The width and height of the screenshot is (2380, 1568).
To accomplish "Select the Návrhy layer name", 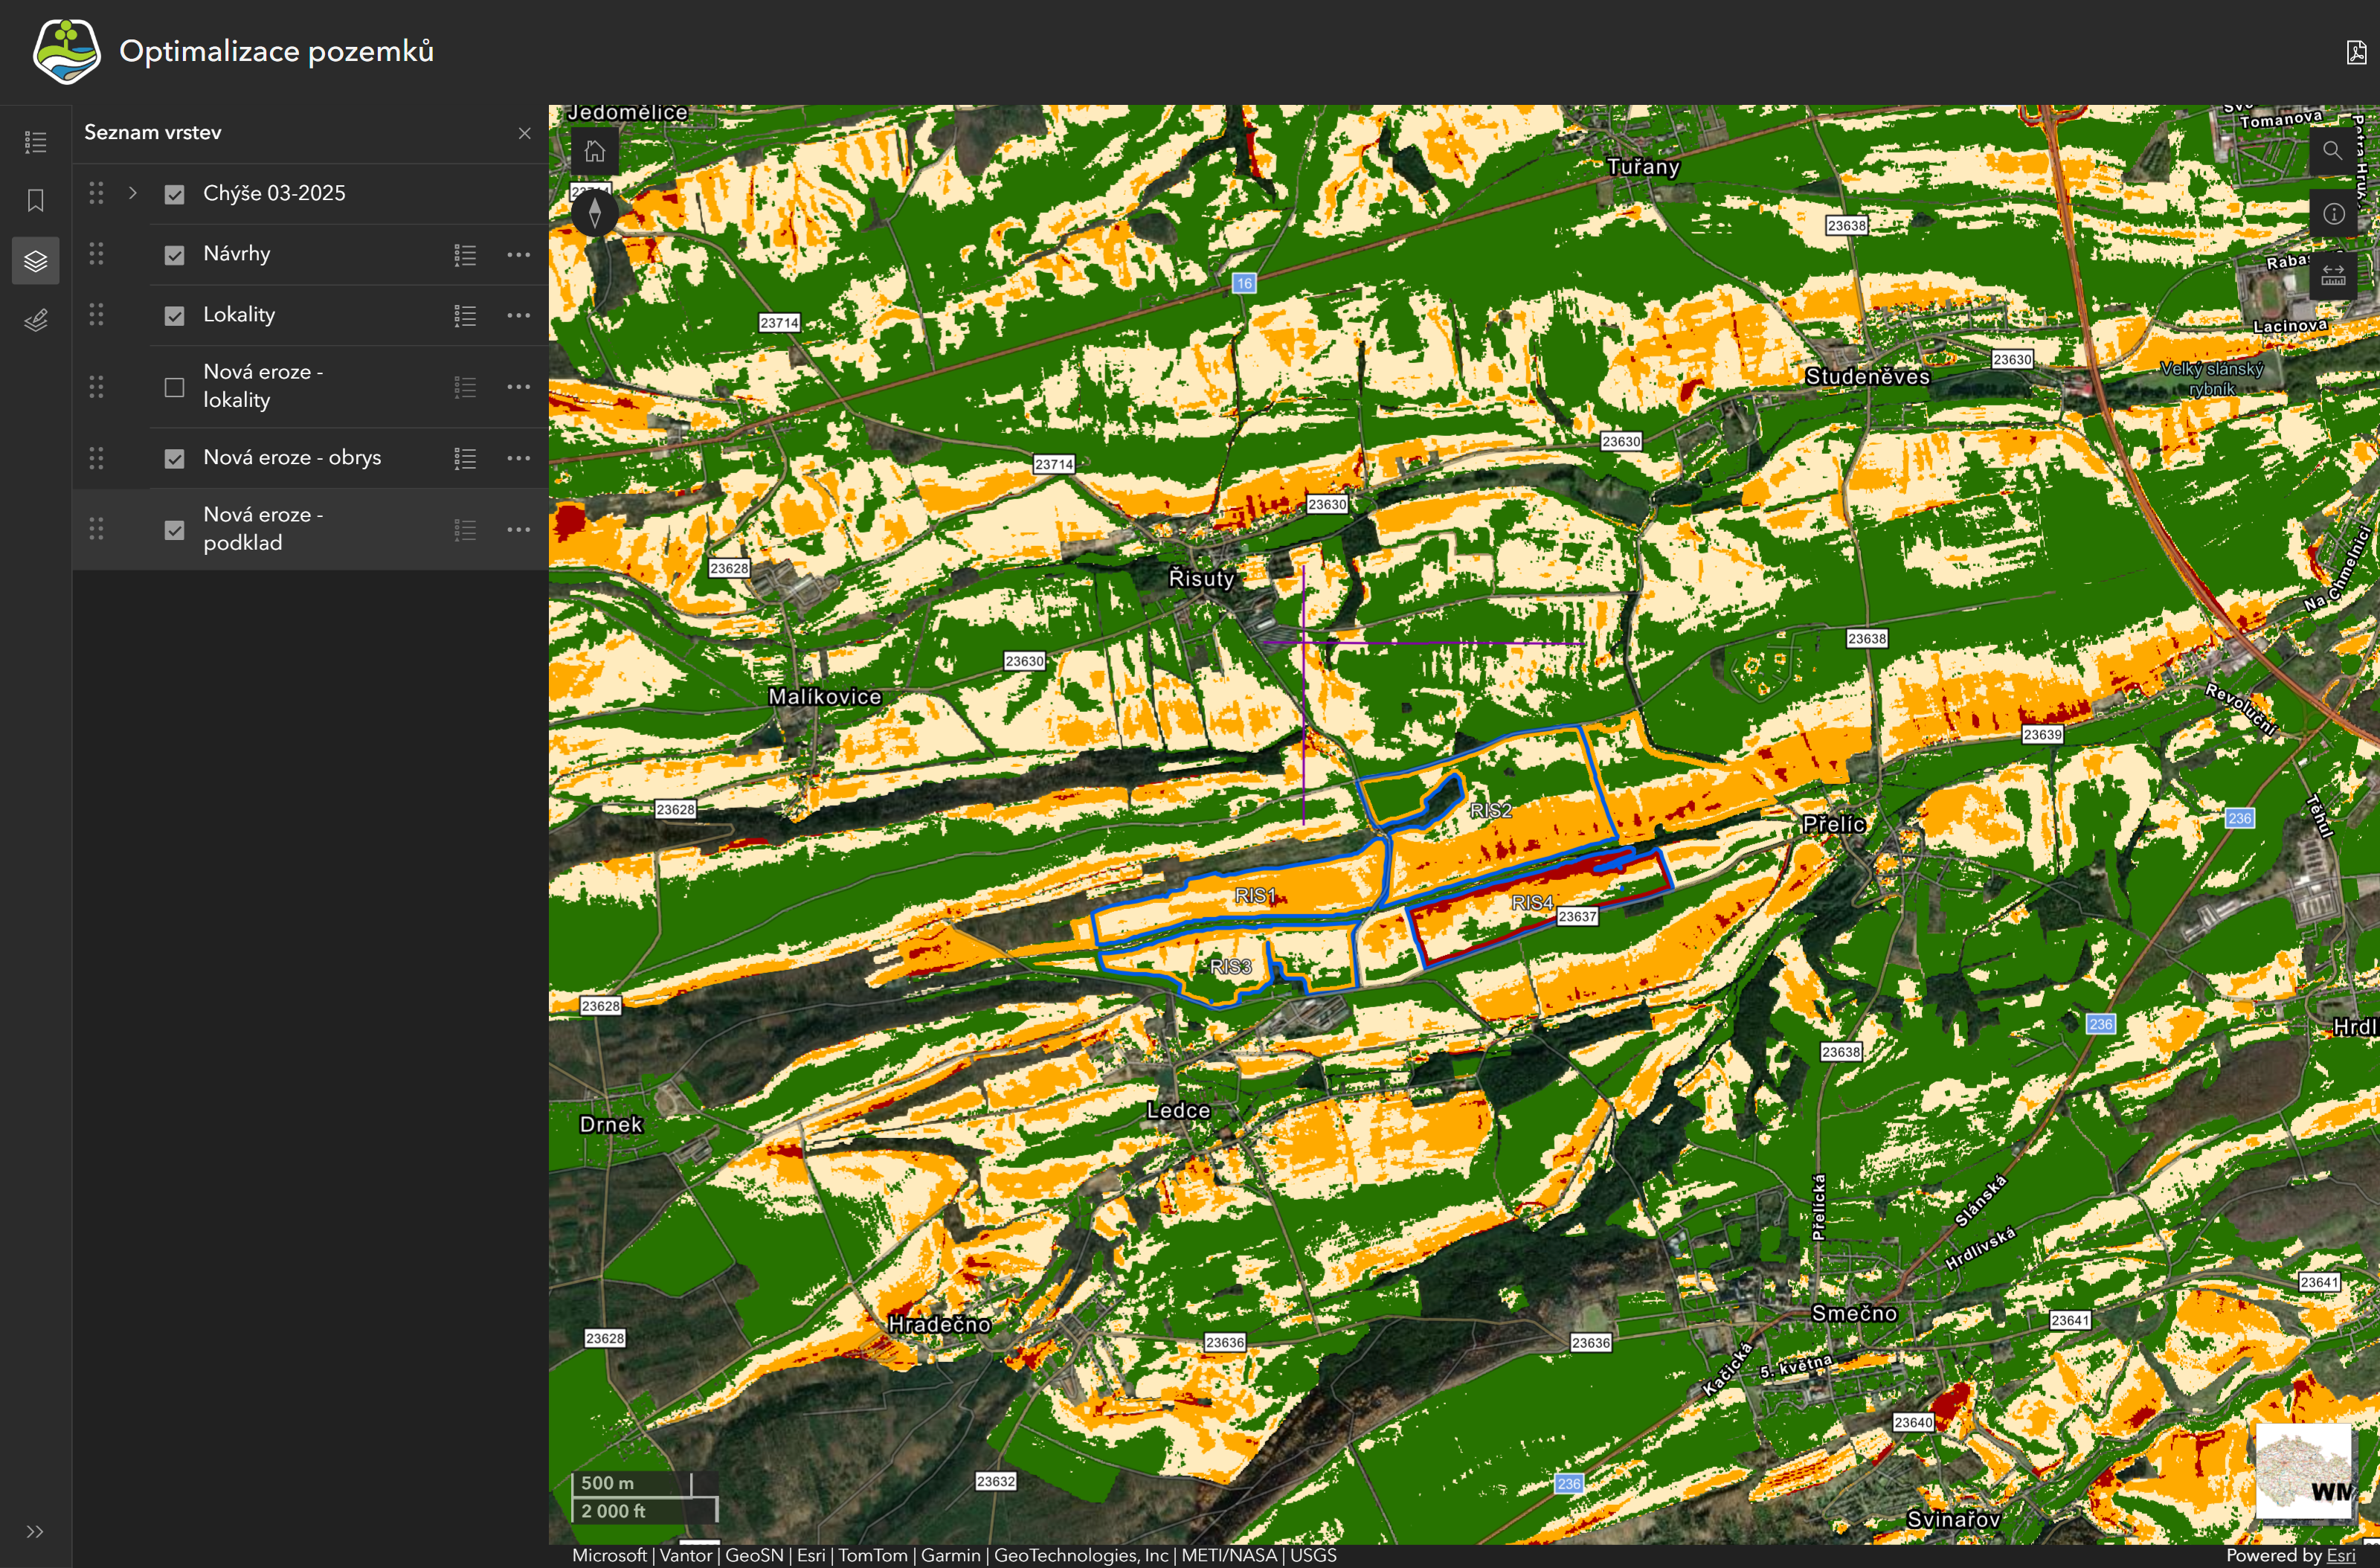I will coord(237,254).
